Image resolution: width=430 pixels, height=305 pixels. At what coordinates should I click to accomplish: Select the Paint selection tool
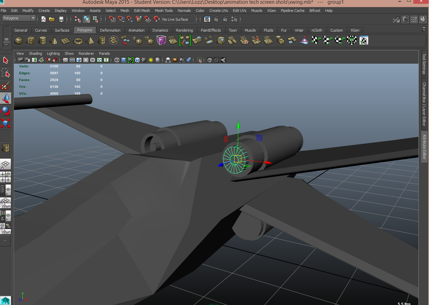[x=6, y=85]
